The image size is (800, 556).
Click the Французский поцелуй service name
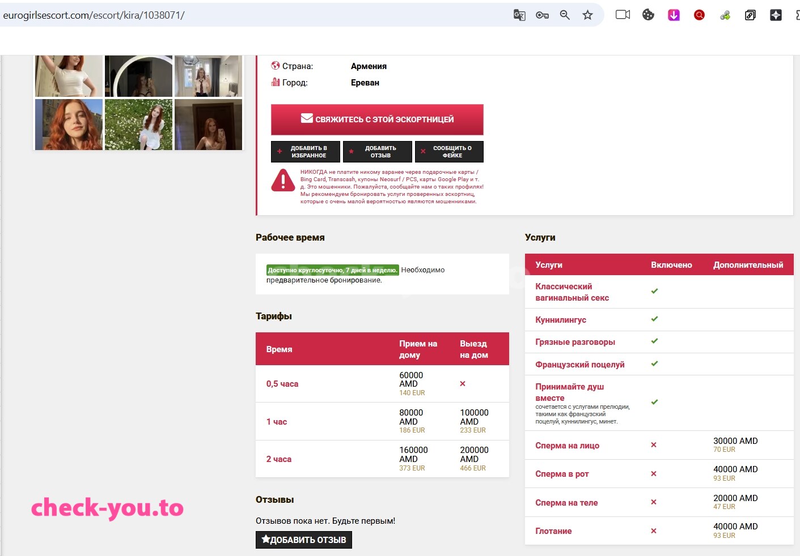[x=580, y=365]
